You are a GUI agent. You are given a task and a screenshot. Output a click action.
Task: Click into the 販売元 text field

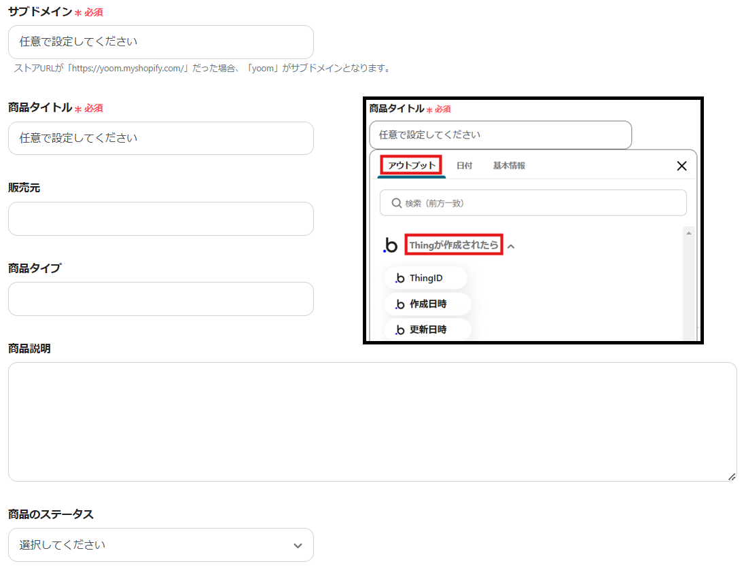coord(161,219)
